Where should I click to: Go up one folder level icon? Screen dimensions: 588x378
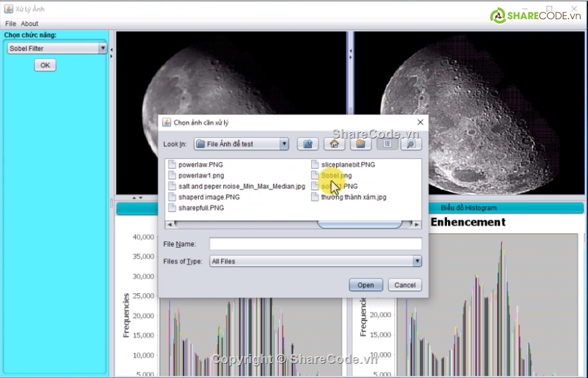tap(308, 144)
